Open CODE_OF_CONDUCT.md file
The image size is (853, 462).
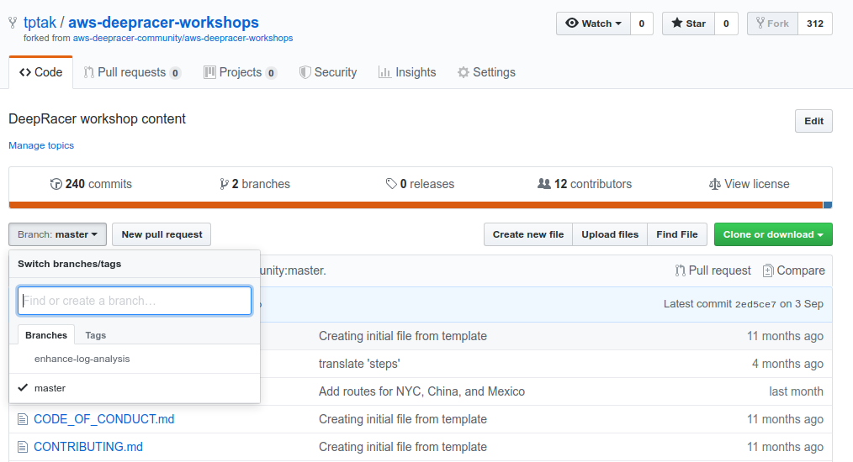(x=104, y=419)
